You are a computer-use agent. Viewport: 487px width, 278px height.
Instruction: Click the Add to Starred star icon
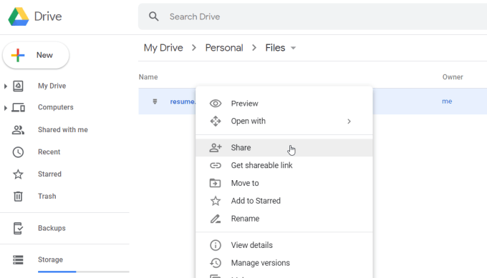[x=216, y=201]
